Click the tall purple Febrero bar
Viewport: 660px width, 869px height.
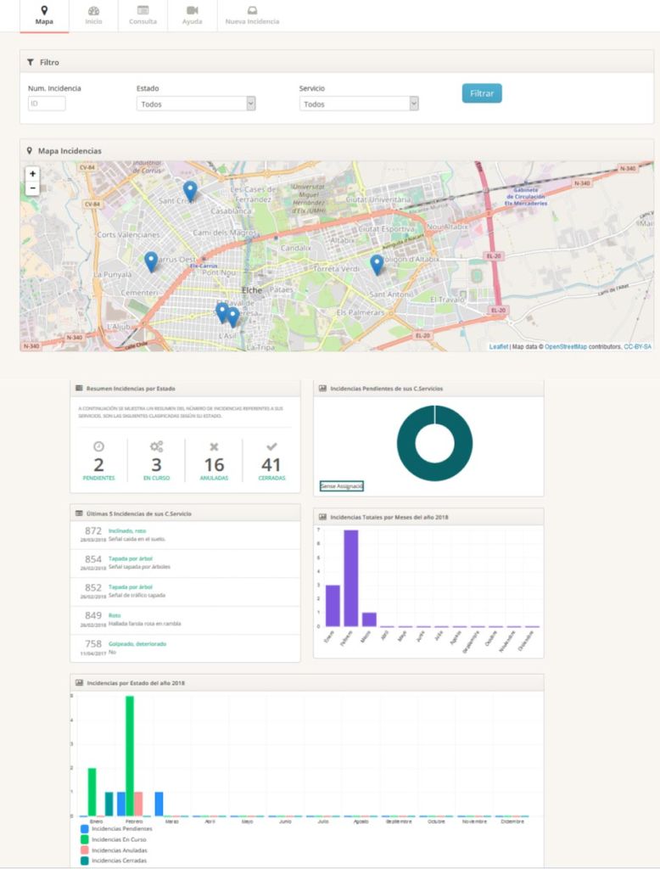pyautogui.click(x=350, y=578)
